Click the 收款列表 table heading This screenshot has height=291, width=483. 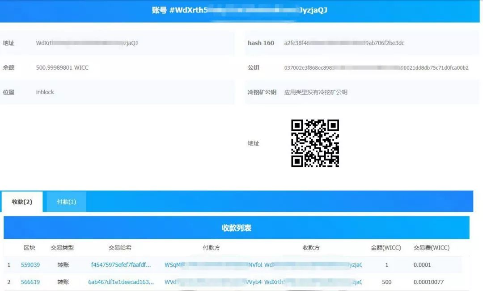tap(237, 228)
